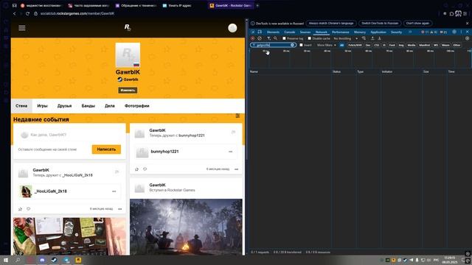Open the More filters dropdown
The width and height of the screenshot is (472, 265).
click(326, 45)
